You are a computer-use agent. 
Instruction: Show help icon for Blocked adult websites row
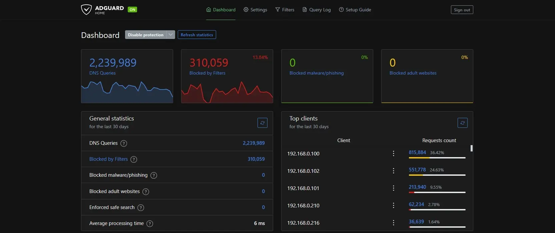146,192
